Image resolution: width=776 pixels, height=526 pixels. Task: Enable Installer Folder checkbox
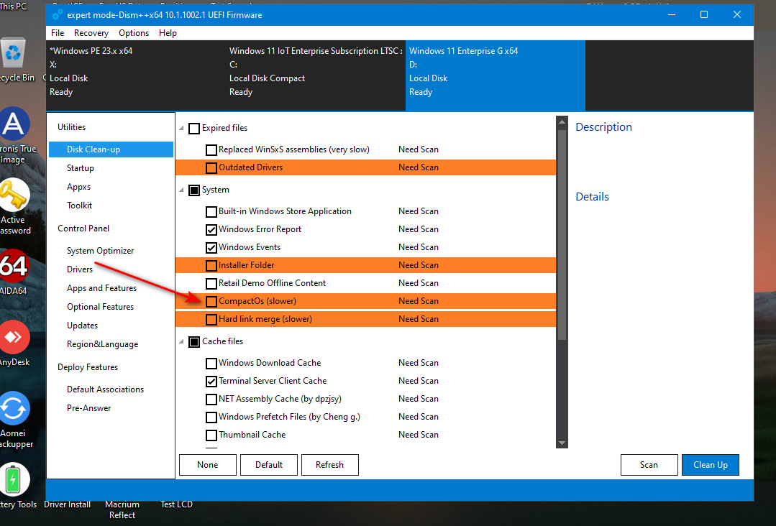point(211,265)
